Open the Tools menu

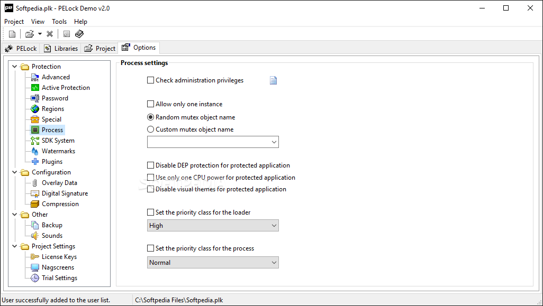[x=59, y=22]
